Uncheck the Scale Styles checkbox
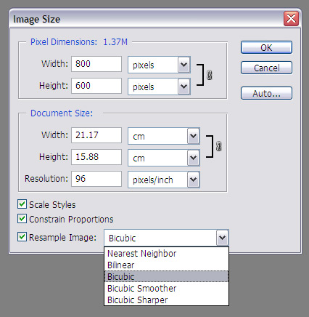The height and width of the screenshot is (317, 309). pos(22,204)
